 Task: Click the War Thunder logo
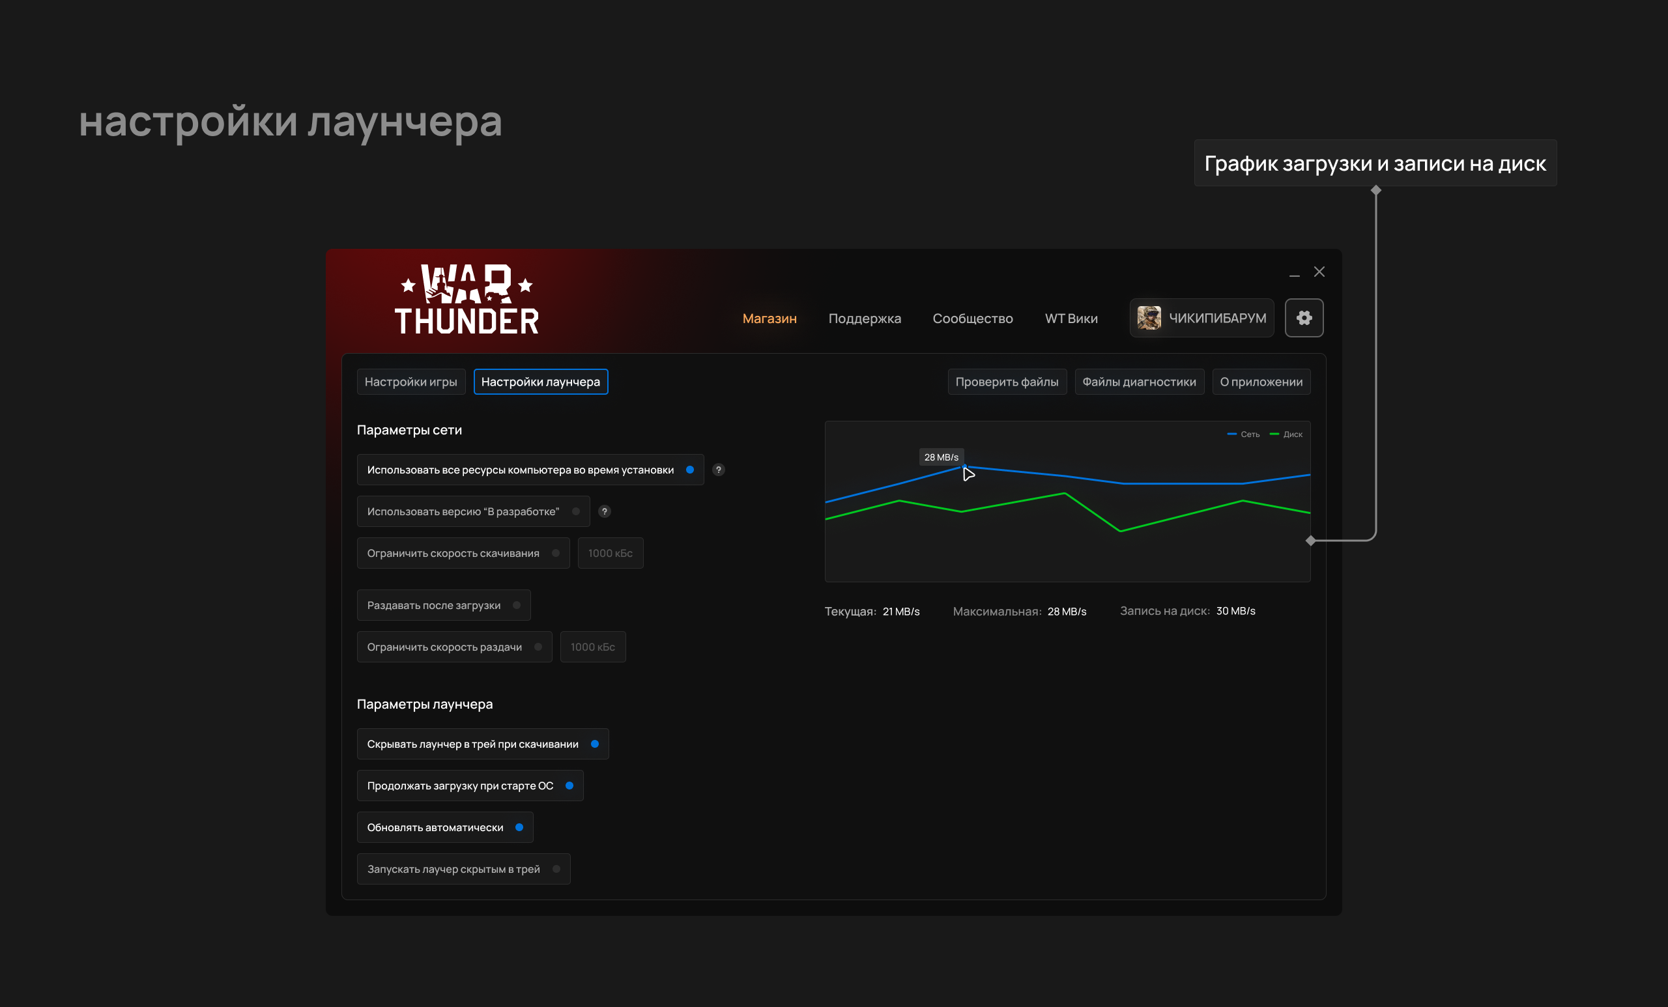tap(467, 300)
